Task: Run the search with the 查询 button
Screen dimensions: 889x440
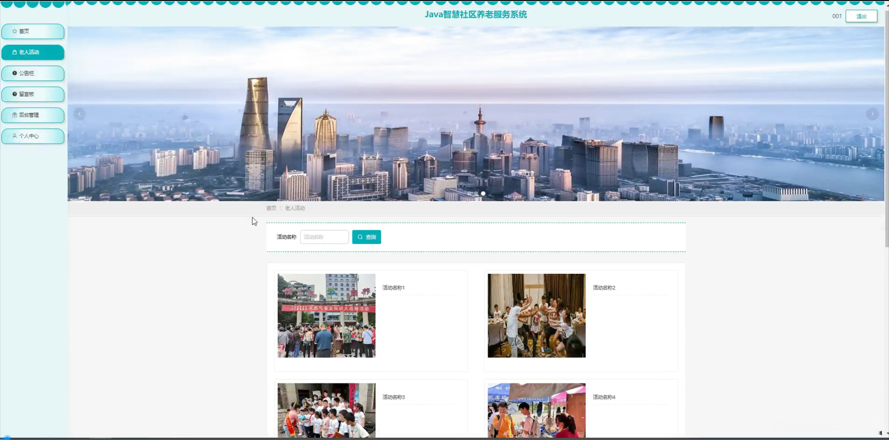Action: pos(367,237)
